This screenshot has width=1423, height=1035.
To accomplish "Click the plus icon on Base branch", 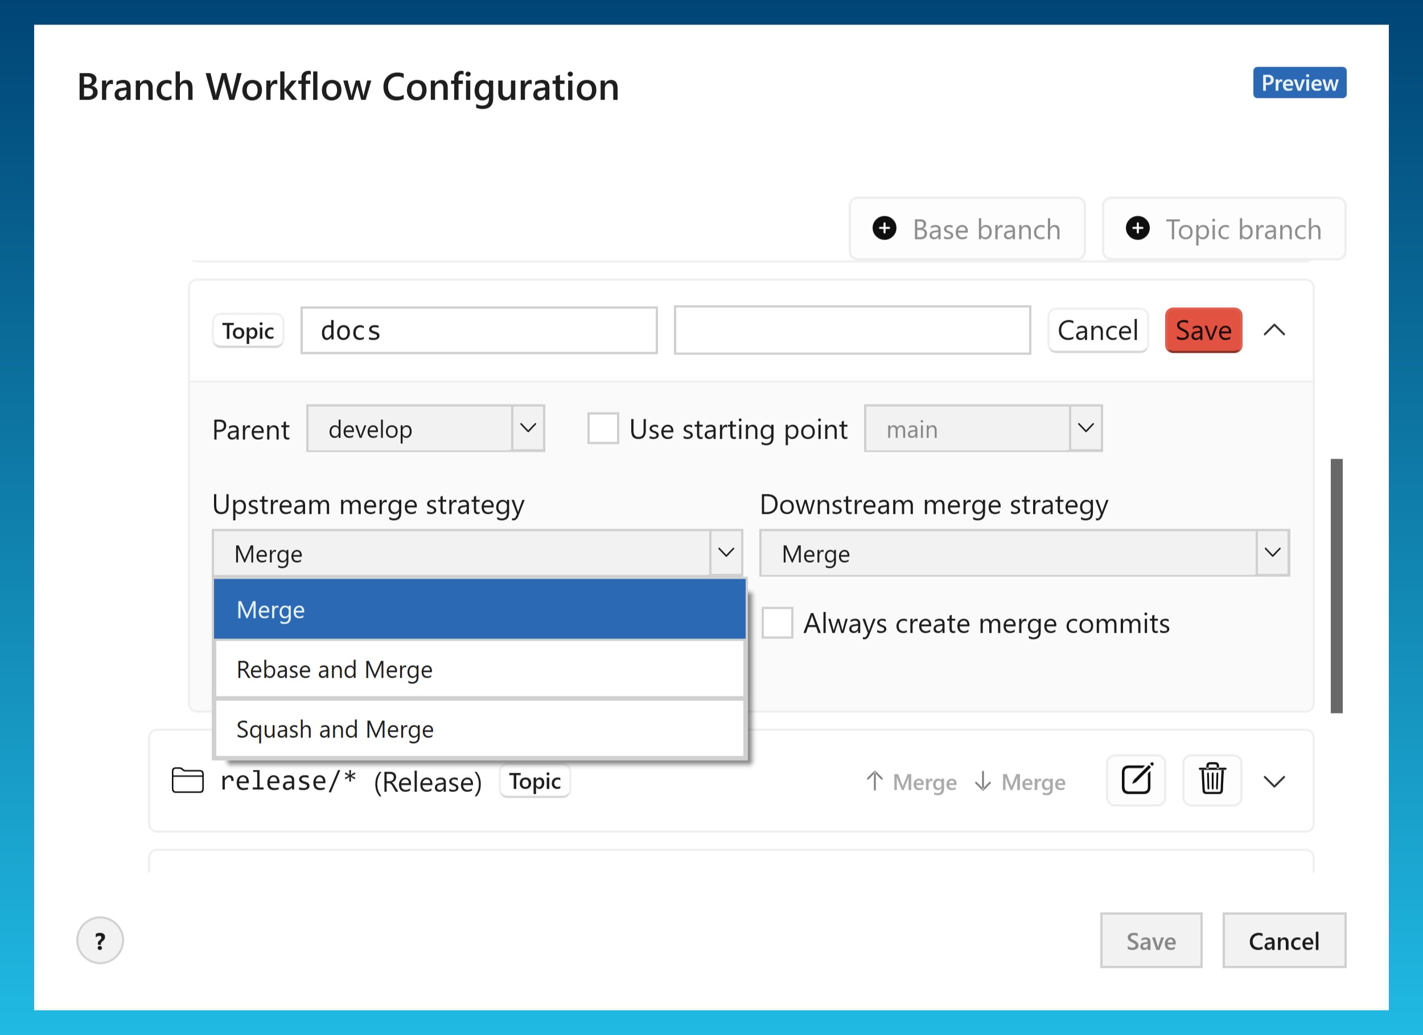I will coord(884,229).
